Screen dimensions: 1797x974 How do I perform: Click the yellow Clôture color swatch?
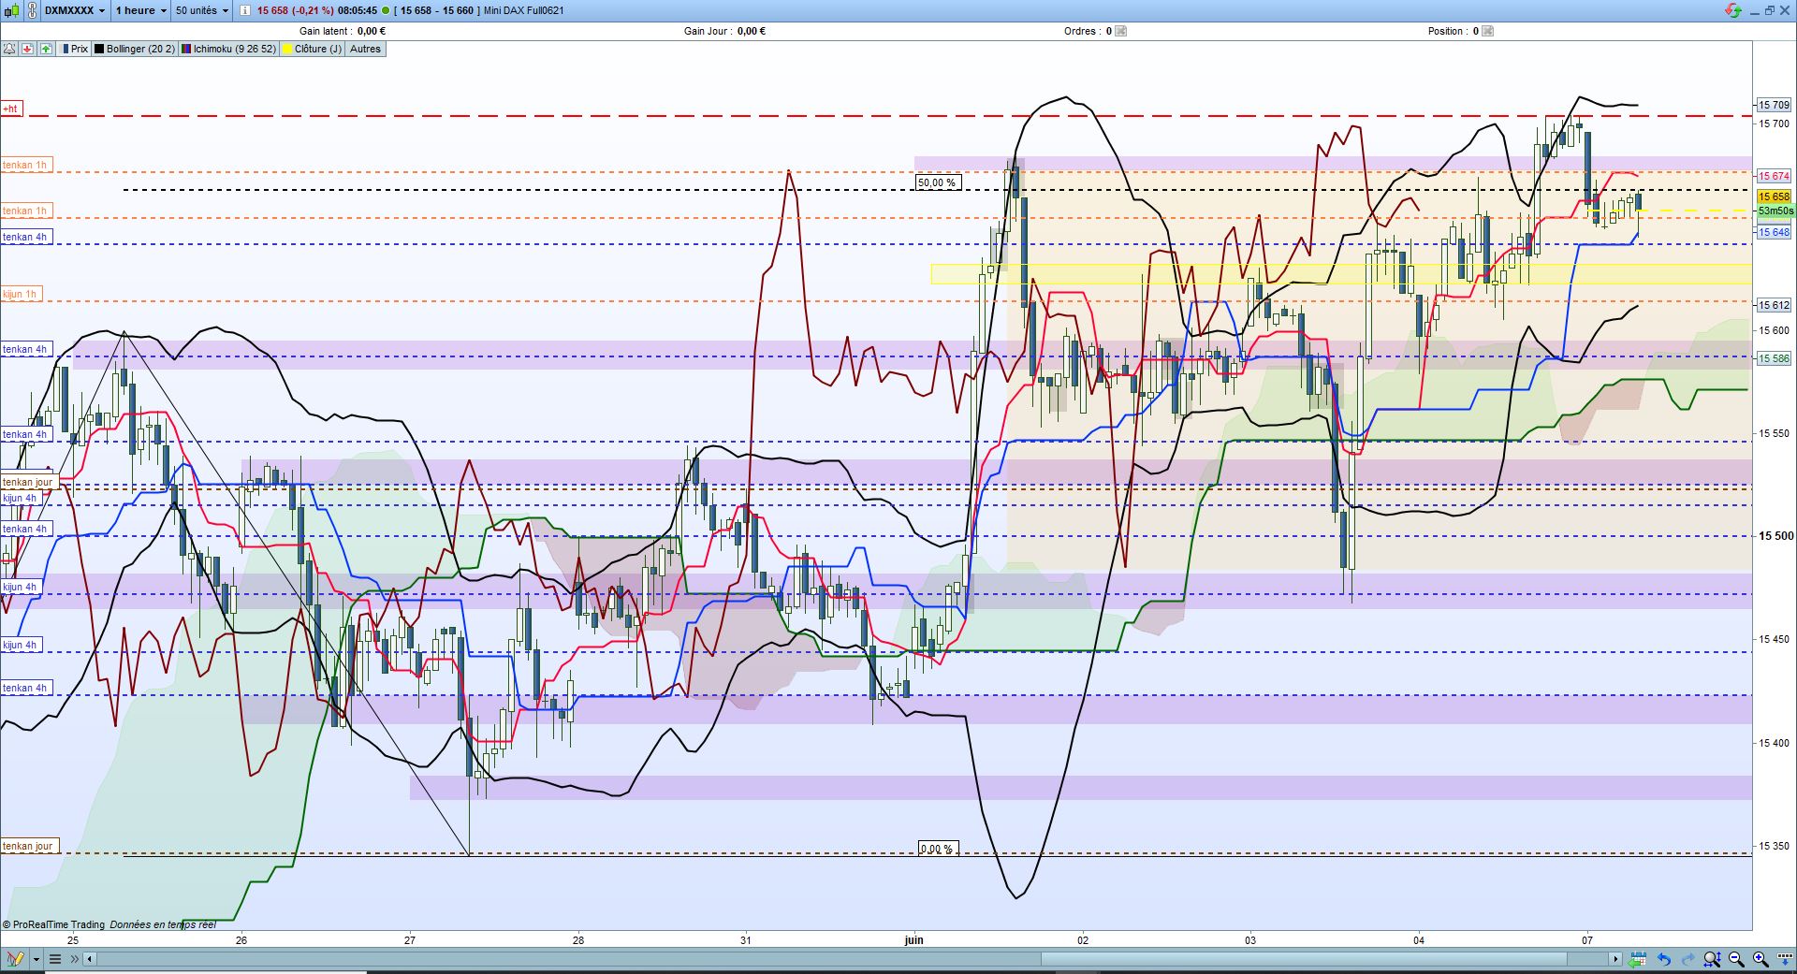pyautogui.click(x=288, y=49)
